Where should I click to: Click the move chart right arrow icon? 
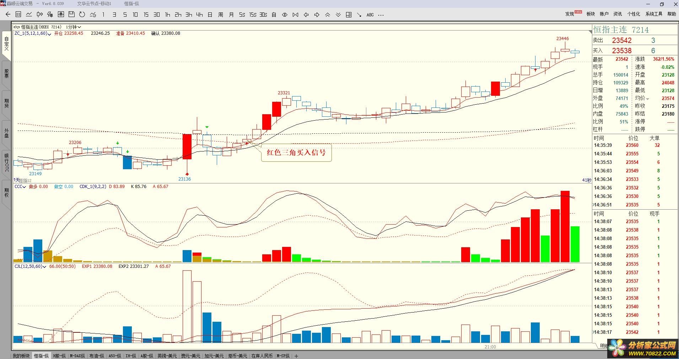click(x=317, y=15)
